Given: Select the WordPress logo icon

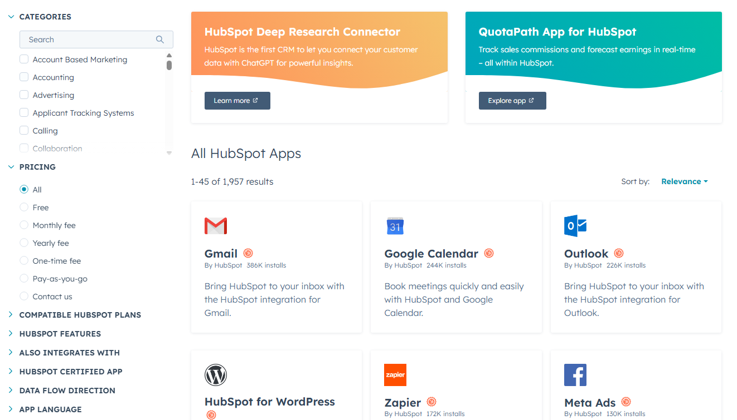Looking at the screenshot, I should (x=216, y=375).
